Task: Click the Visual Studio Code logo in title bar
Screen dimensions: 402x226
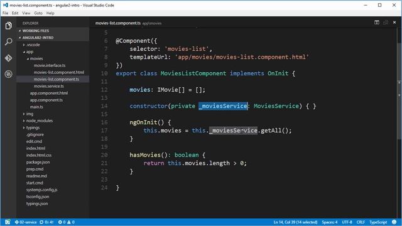Action: 6,5
